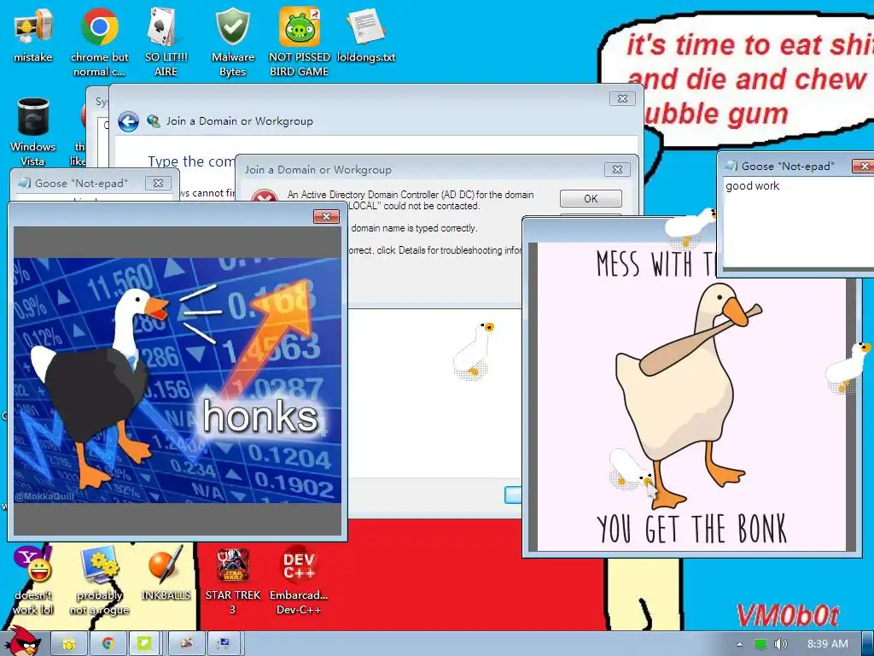Open the "probably not a rogue" icon
The width and height of the screenshot is (874, 656).
[99, 581]
